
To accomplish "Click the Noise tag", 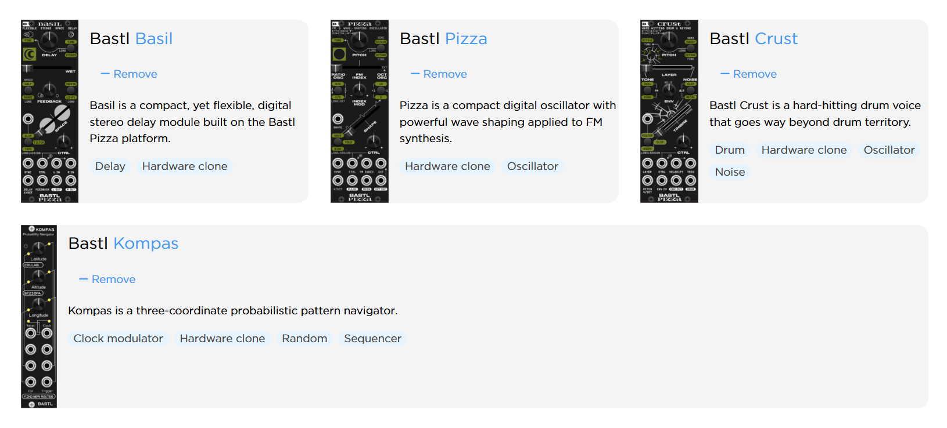I will point(730,172).
